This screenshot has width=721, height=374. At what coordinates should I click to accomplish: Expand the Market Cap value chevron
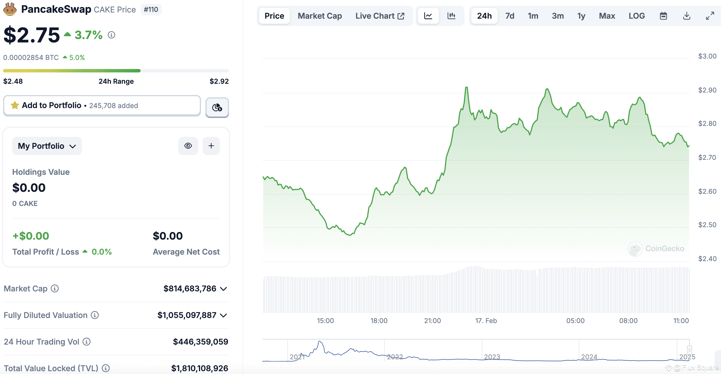(x=224, y=289)
